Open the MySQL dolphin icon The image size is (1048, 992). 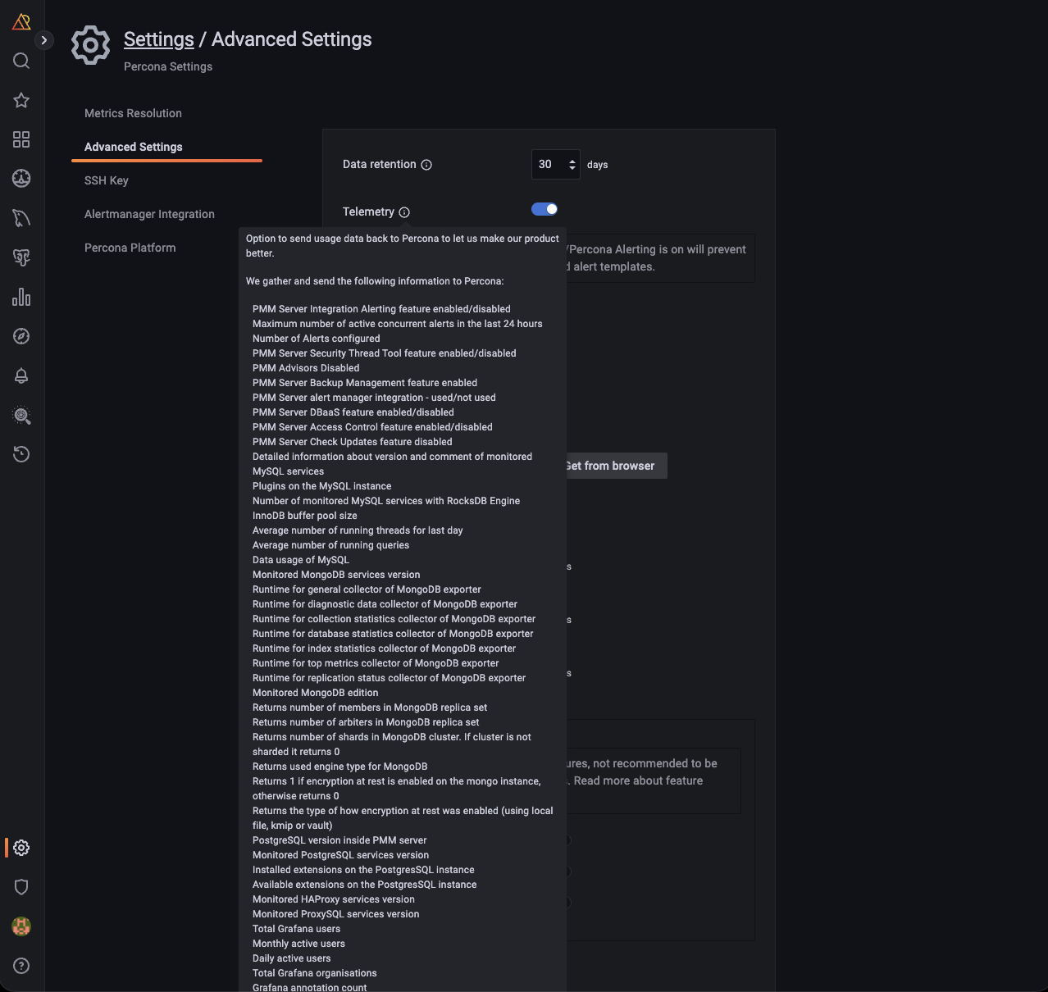coord(21,218)
